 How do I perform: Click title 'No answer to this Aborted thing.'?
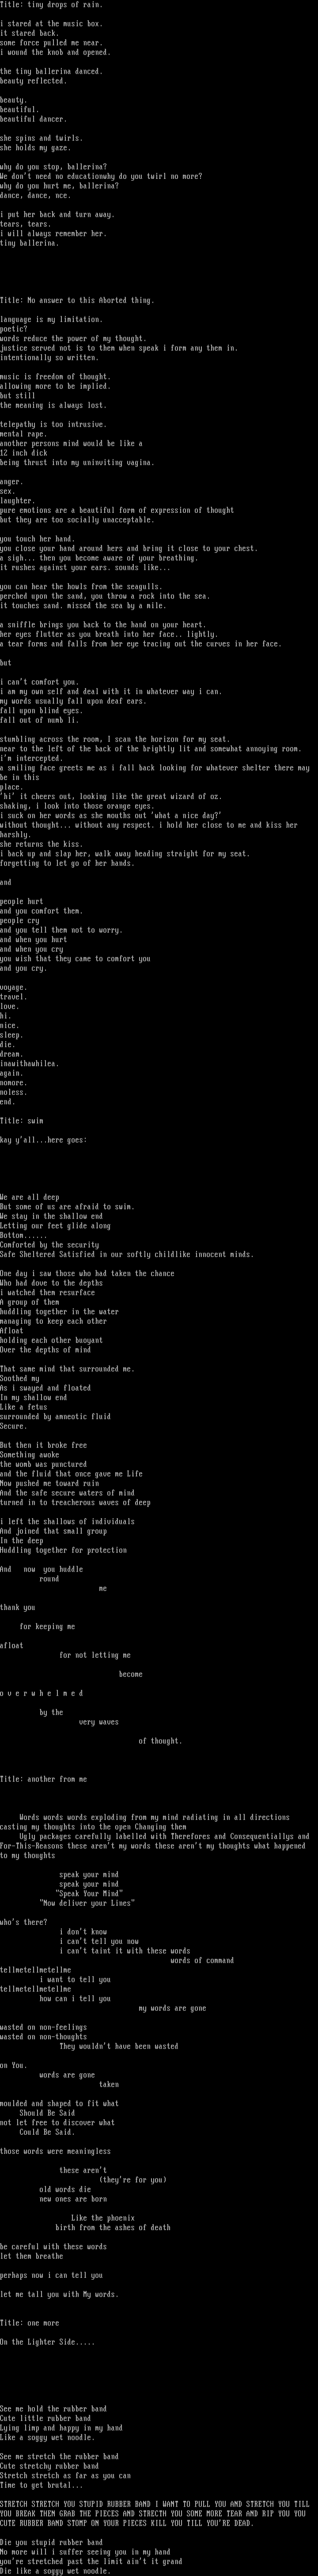[77, 301]
